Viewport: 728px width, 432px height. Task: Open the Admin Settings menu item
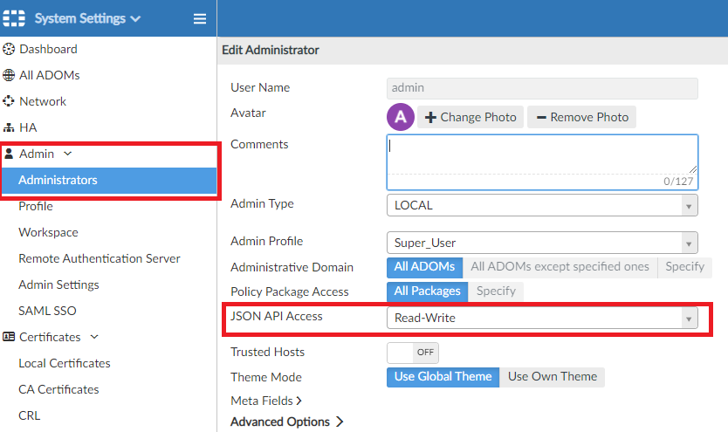[58, 285]
